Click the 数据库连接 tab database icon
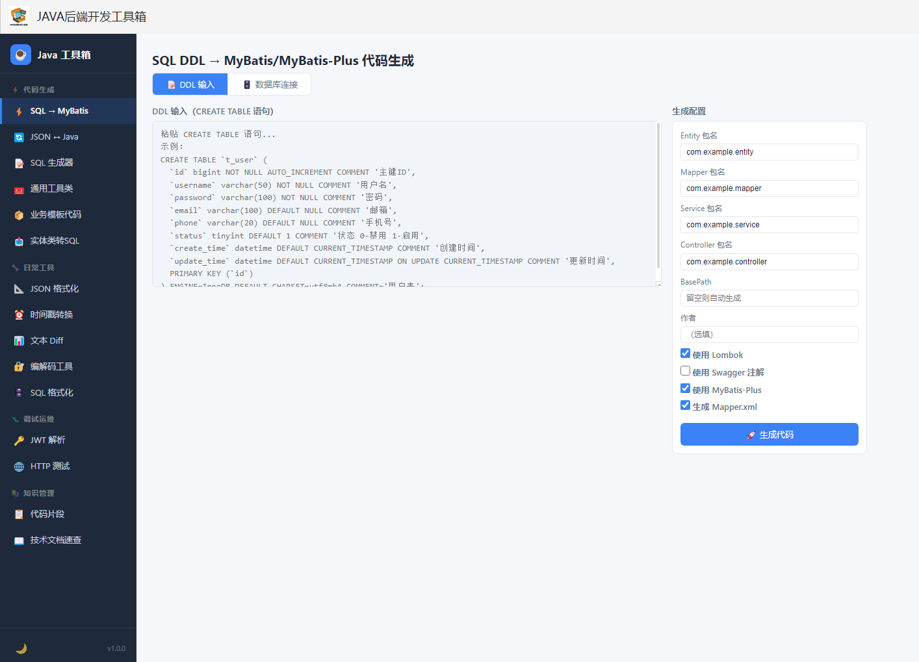The height and width of the screenshot is (662, 919). pyautogui.click(x=247, y=84)
